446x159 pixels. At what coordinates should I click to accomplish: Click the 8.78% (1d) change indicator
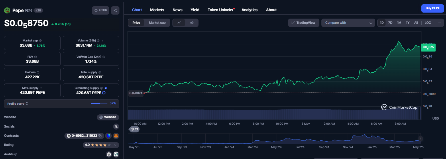[x=61, y=24]
